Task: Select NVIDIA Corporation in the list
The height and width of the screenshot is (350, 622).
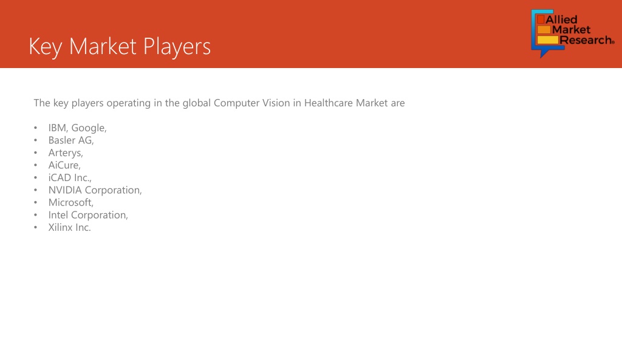Action: click(x=95, y=190)
